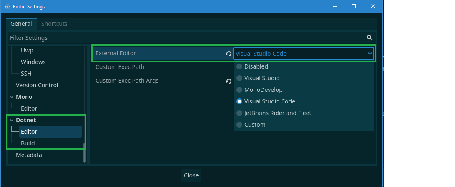Screen dimensions: 455x187
Task: Click the settings tree vertical scrollbar
Action: tap(85, 153)
